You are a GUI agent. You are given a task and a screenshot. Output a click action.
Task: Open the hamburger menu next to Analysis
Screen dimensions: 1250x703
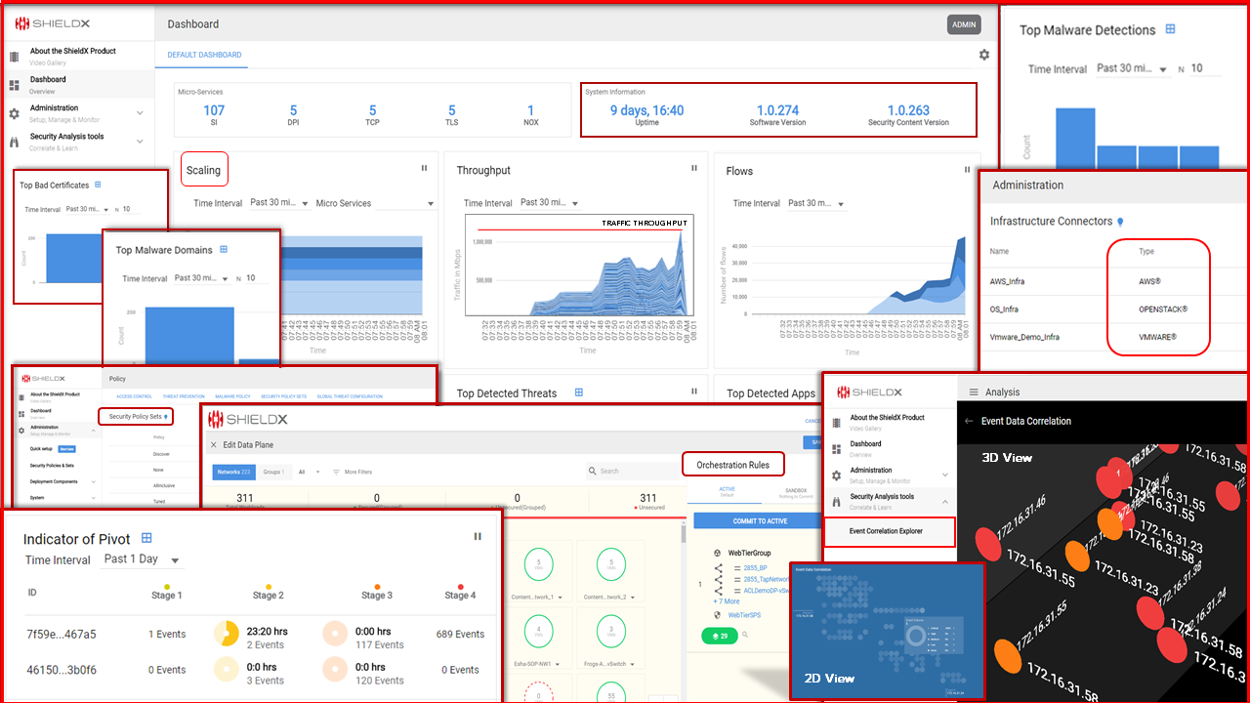(x=973, y=393)
